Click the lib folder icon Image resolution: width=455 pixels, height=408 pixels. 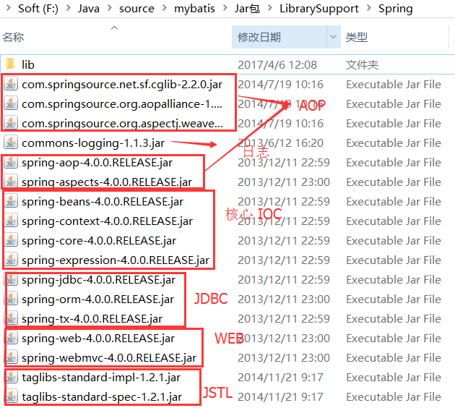click(10, 64)
